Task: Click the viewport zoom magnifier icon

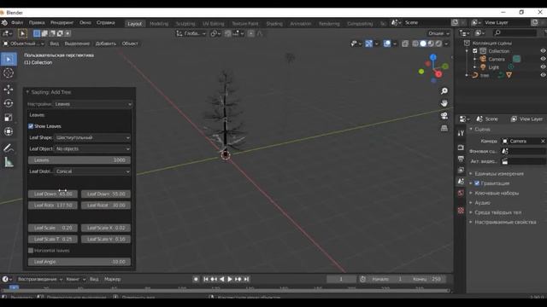Action: pos(444,91)
